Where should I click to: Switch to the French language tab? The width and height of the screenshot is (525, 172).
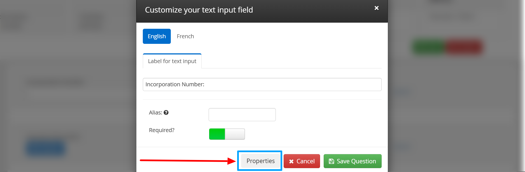[185, 36]
